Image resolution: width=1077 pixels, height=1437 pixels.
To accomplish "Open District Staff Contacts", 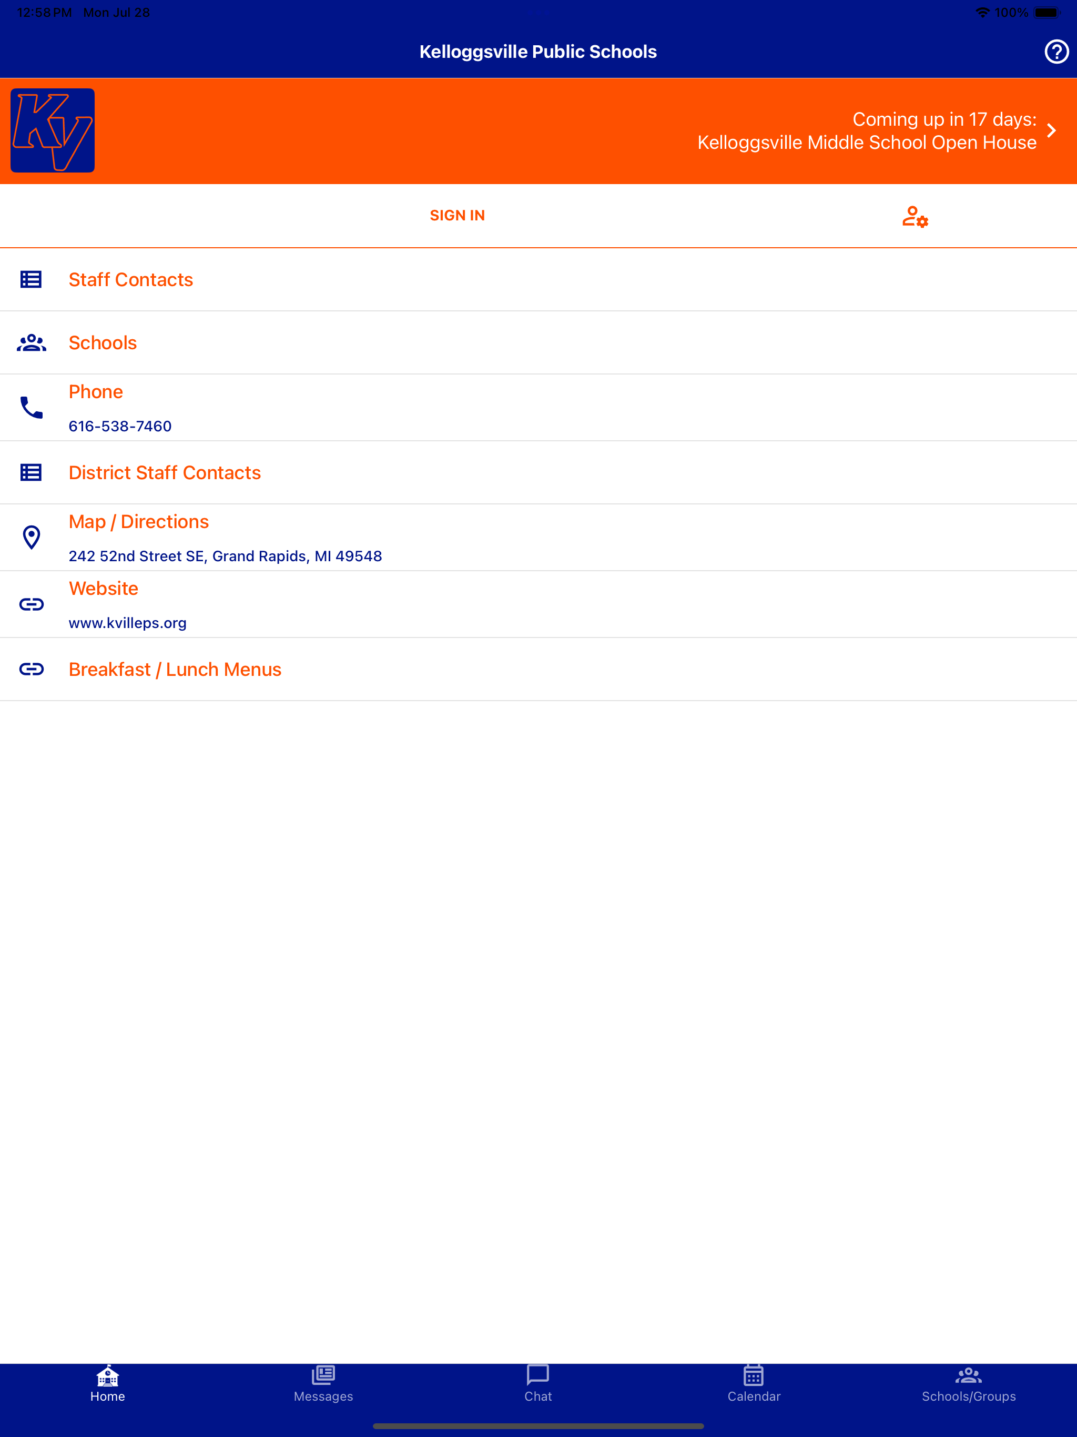I will (538, 472).
